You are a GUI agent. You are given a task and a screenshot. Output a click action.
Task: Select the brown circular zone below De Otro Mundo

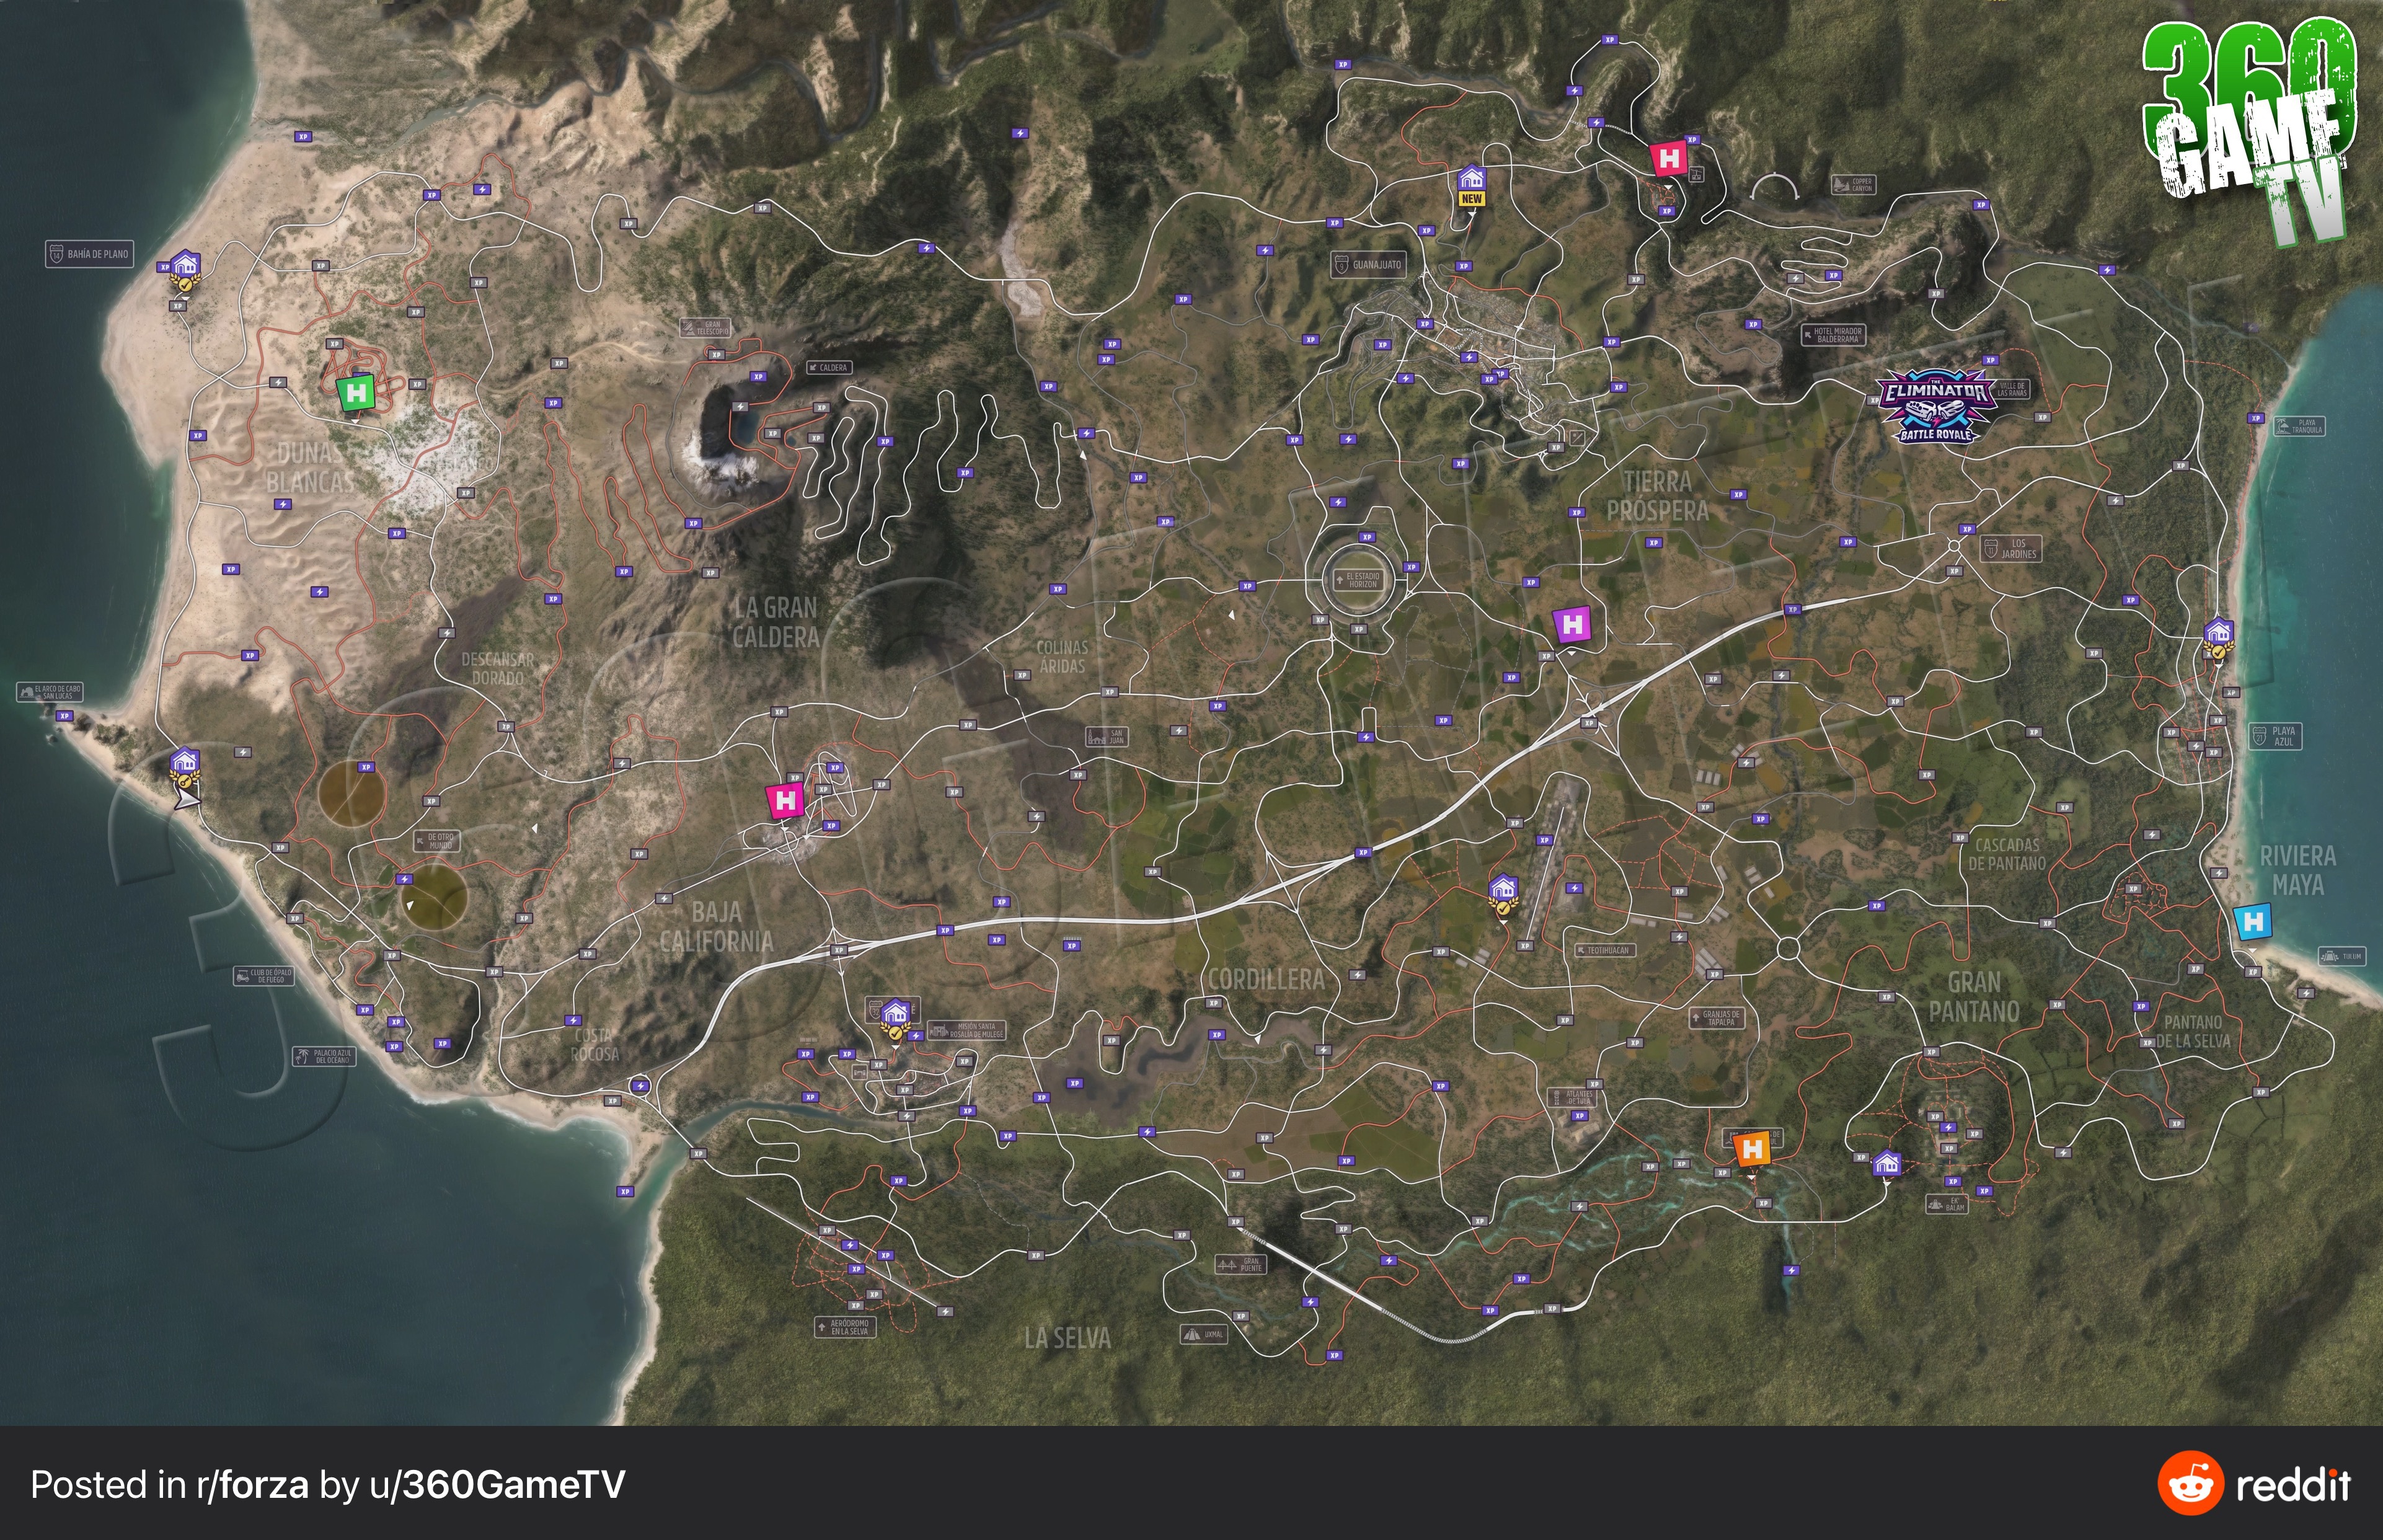point(434,897)
